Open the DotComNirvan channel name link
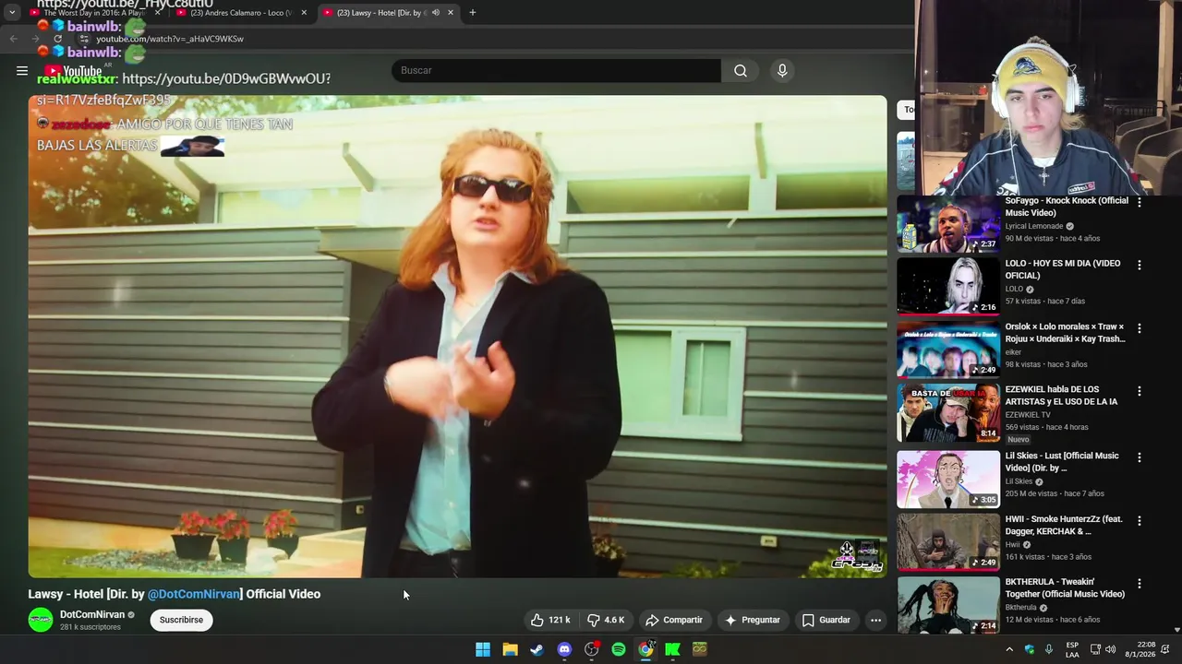 92,614
